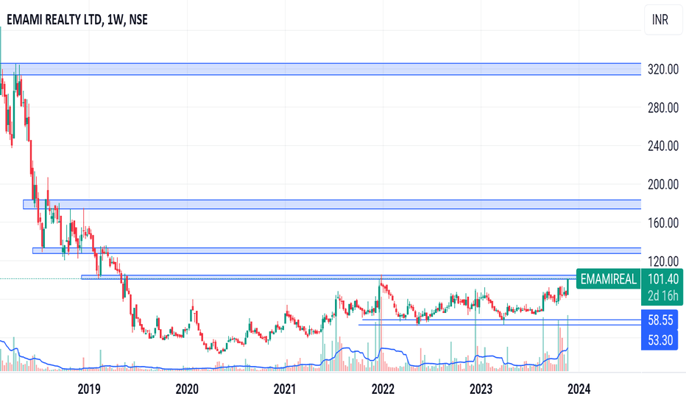Click the 2019 time axis label
686x405 pixels.
89,389
